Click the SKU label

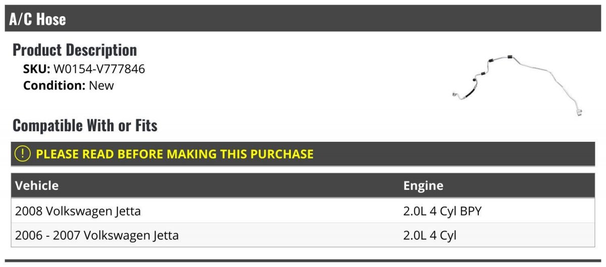point(36,69)
